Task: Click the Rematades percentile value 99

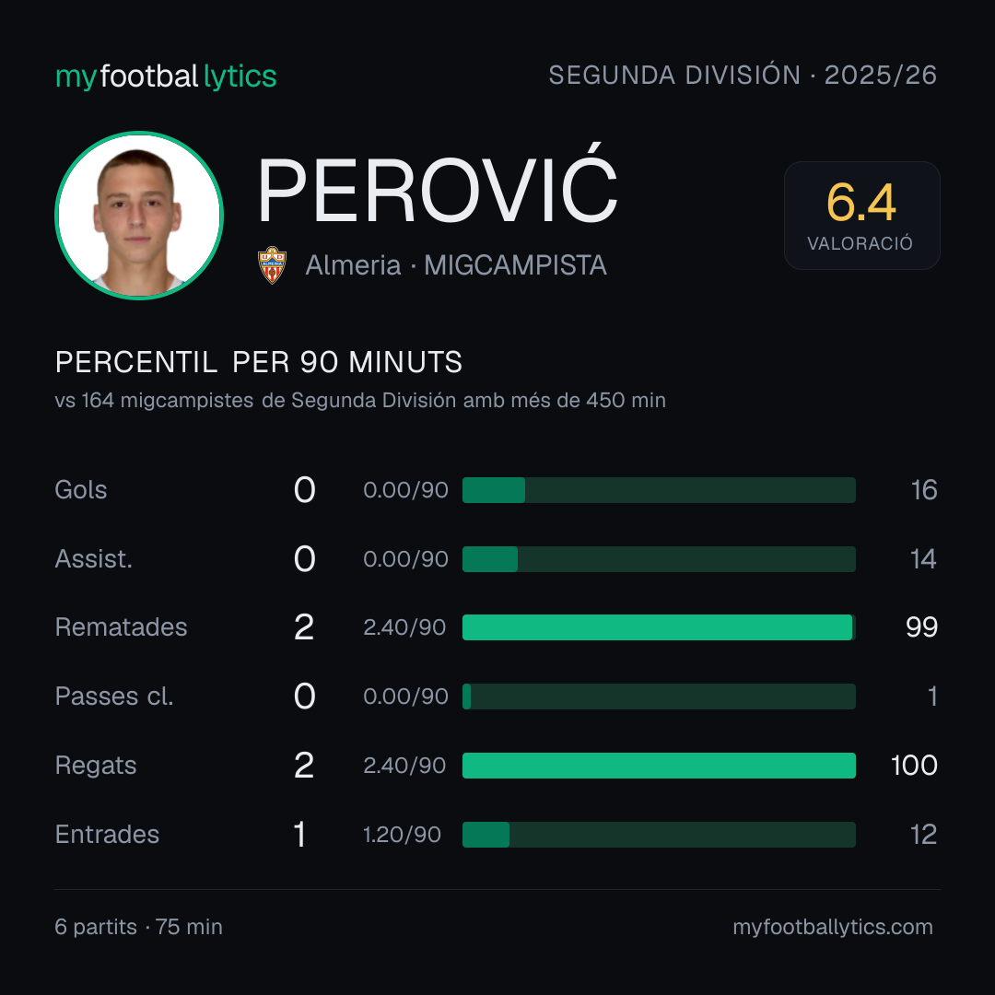Action: (x=921, y=627)
